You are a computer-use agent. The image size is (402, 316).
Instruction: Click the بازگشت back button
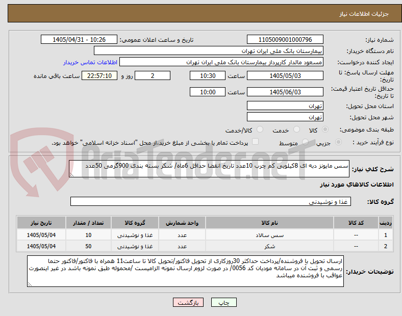(x=188, y=302)
